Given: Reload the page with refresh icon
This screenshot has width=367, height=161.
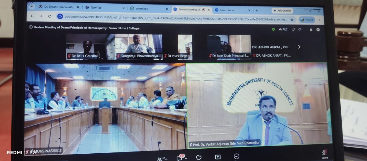Looking at the screenshot, I should click(x=50, y=16).
